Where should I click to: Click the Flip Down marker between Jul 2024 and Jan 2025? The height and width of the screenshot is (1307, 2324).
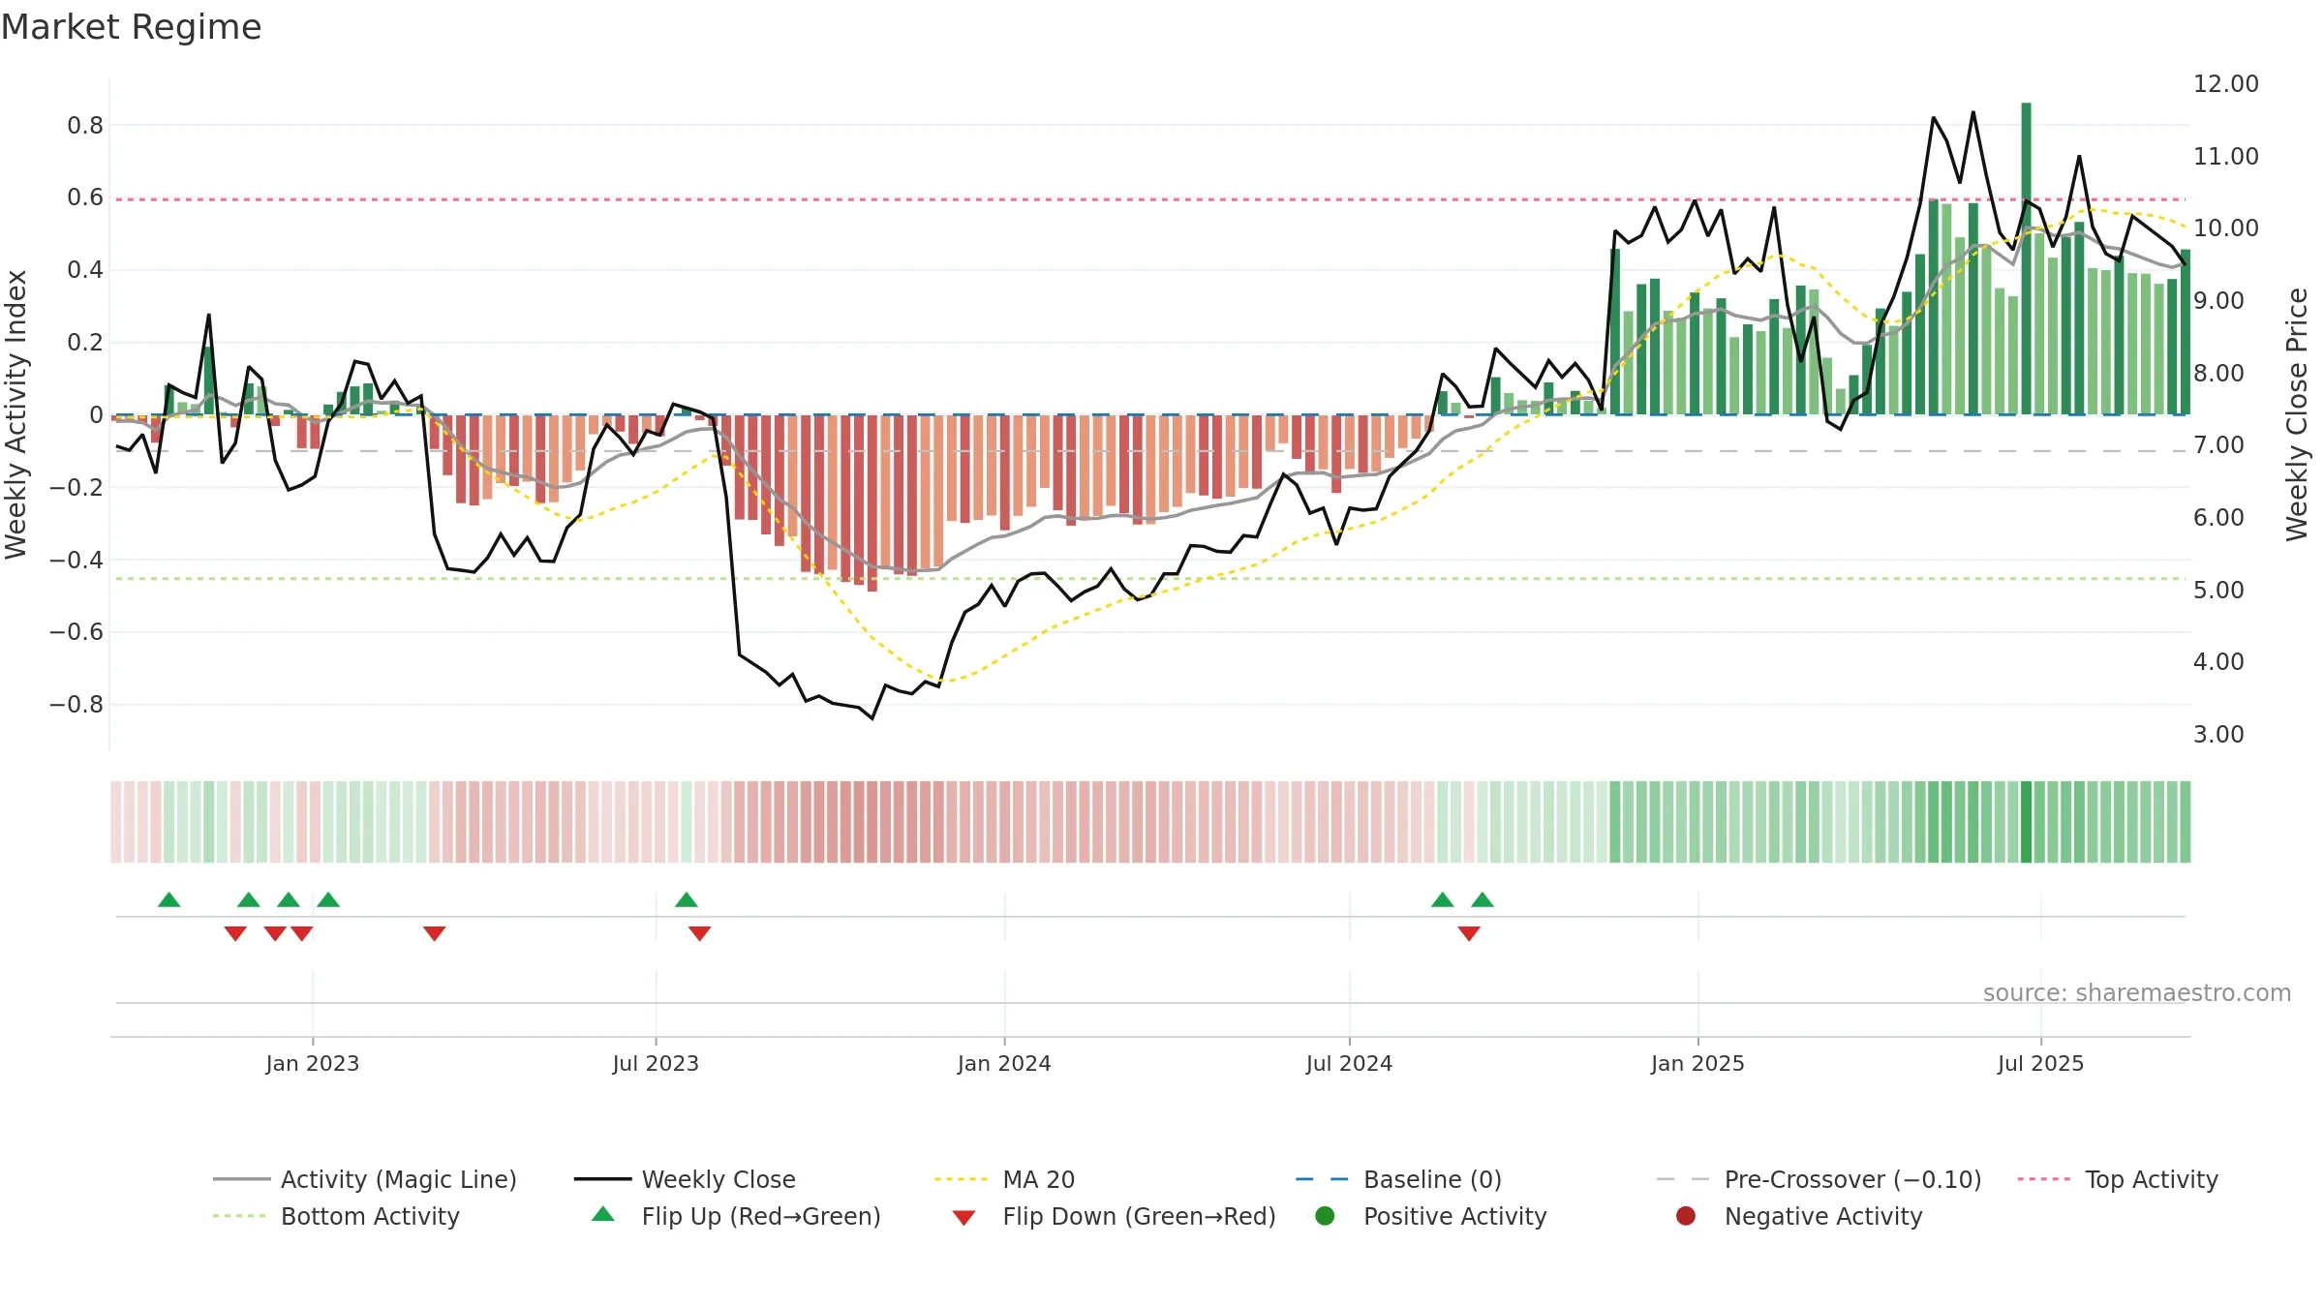1469,933
